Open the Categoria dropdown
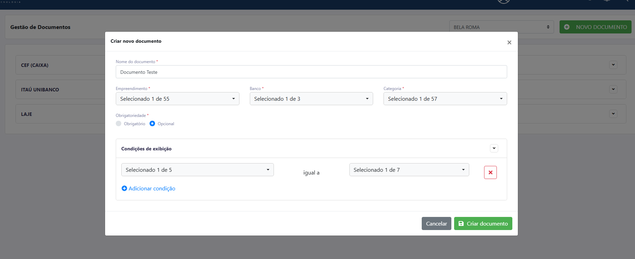 445,99
